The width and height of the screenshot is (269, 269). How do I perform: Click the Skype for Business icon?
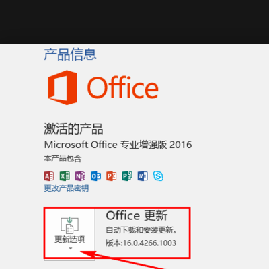click(x=158, y=176)
